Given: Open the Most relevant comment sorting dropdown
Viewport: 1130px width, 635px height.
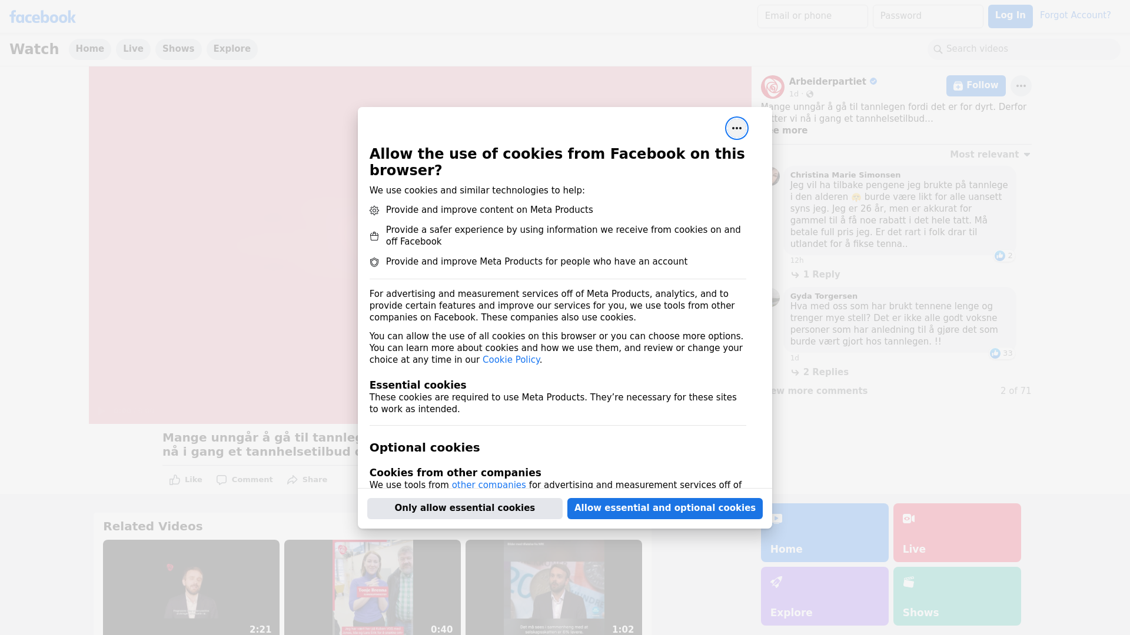Looking at the screenshot, I should pos(990,155).
